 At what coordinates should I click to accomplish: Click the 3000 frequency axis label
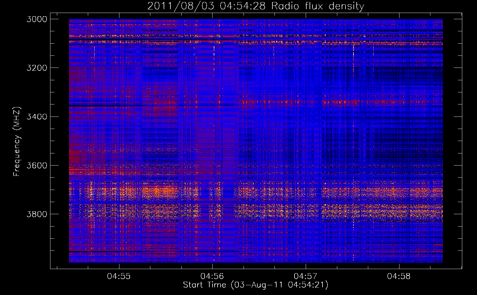(37, 19)
